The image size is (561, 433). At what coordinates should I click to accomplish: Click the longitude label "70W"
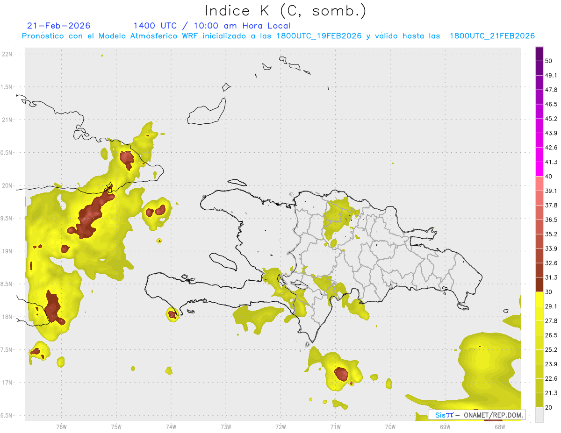(x=390, y=426)
